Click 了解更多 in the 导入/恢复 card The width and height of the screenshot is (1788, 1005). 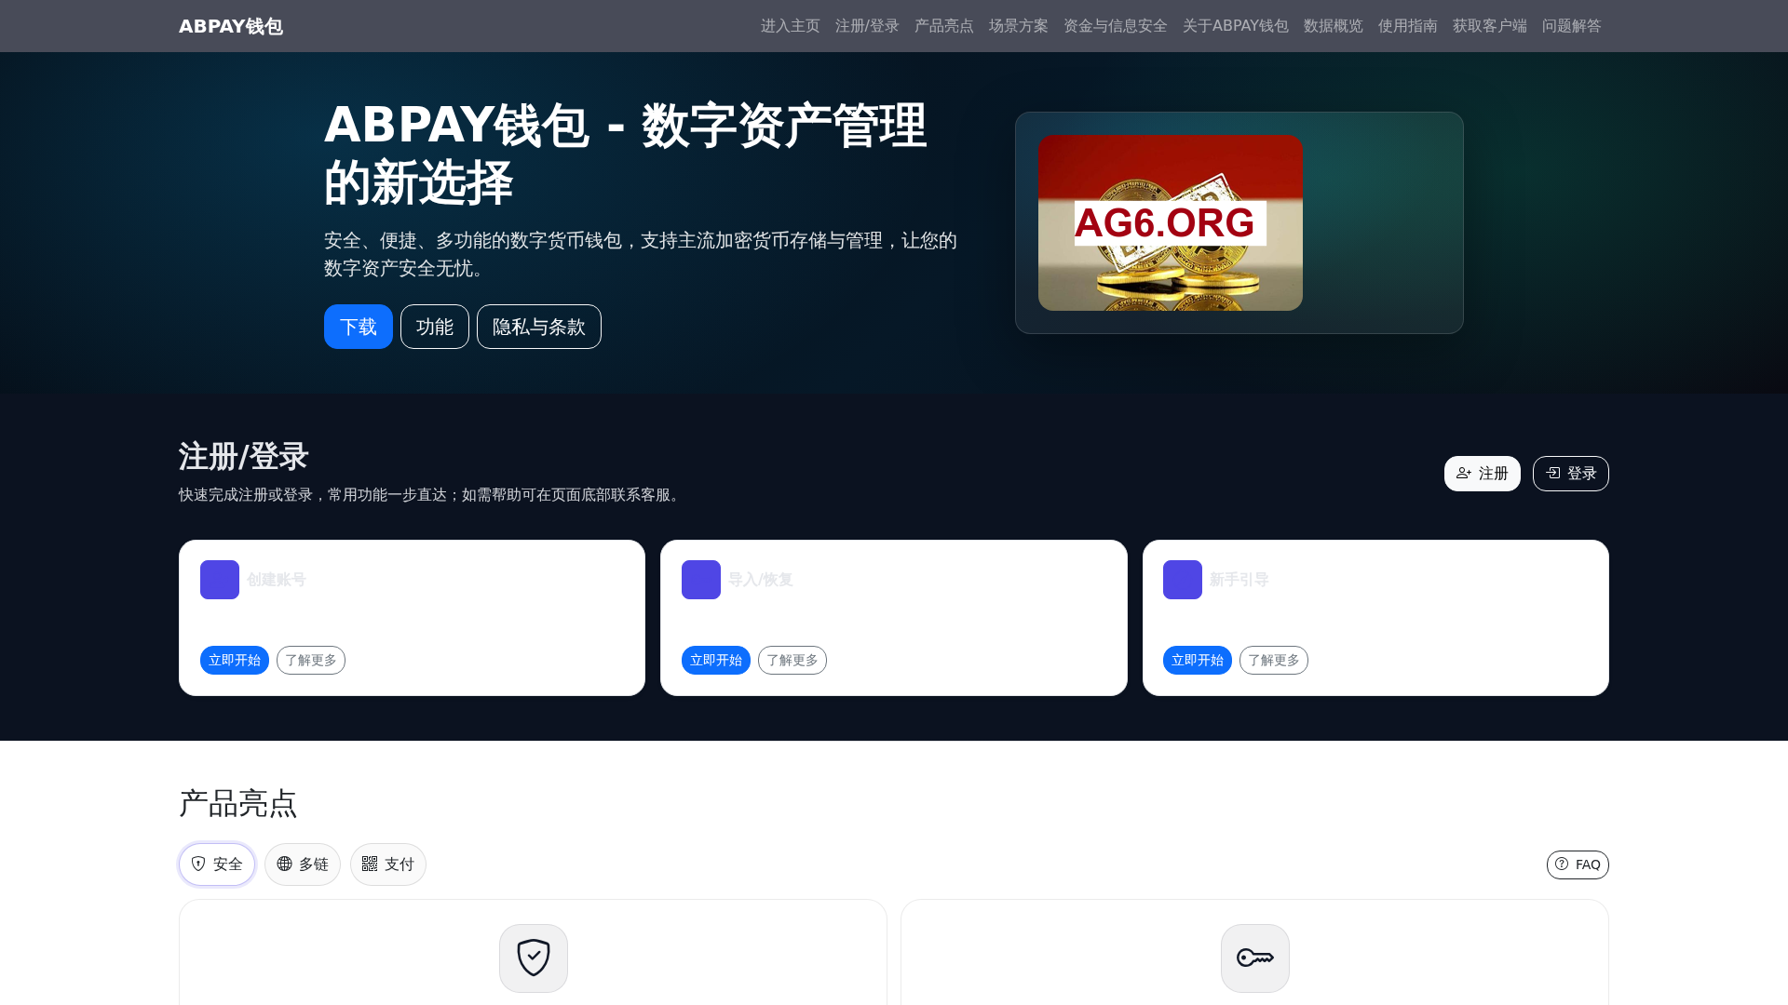click(x=792, y=660)
